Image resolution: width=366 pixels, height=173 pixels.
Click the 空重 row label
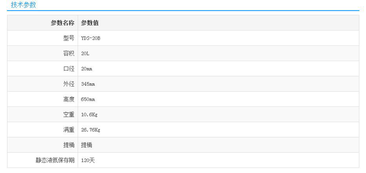coord(69,114)
